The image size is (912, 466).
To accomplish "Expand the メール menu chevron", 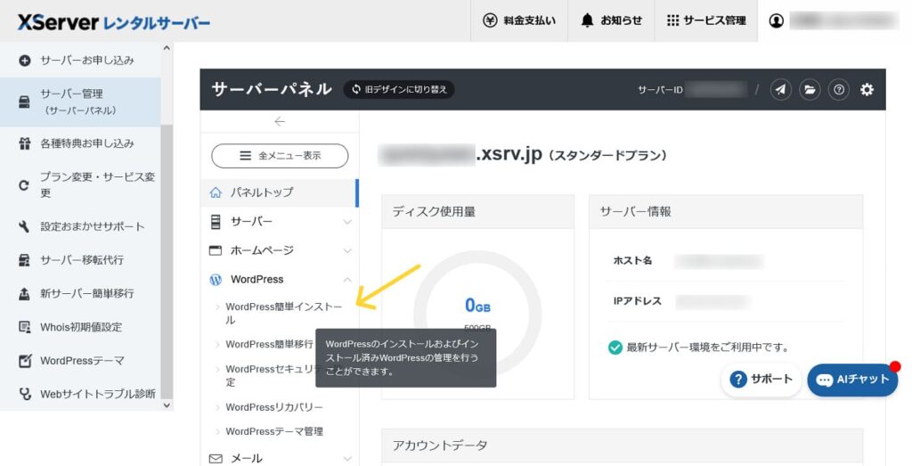I will [347, 459].
